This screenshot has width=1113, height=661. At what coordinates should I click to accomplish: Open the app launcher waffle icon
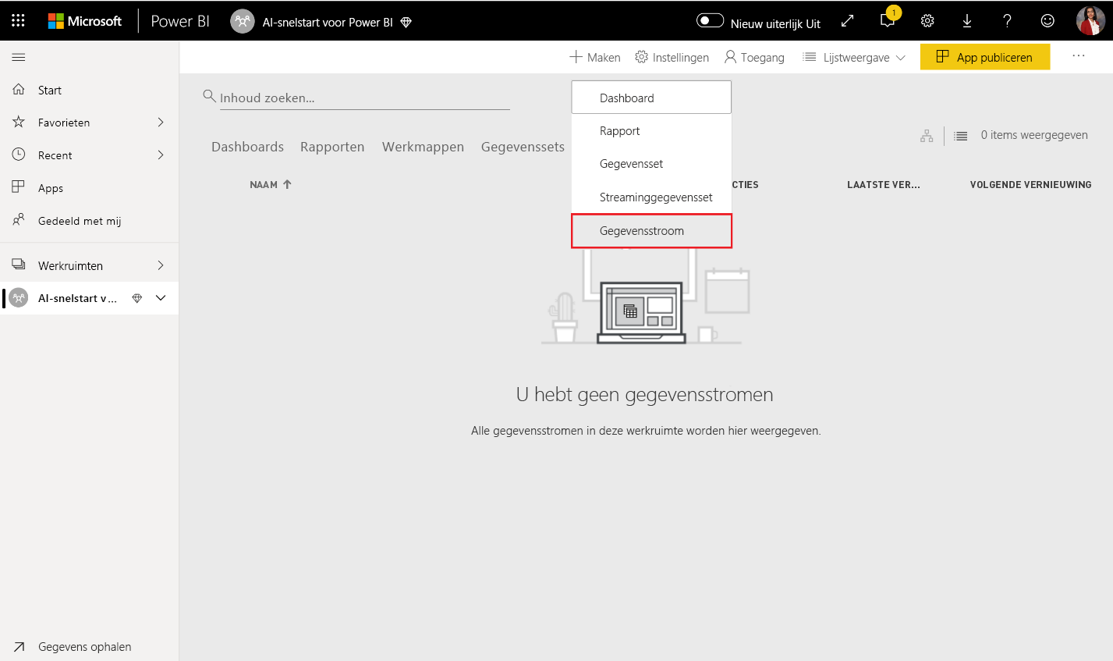18,21
